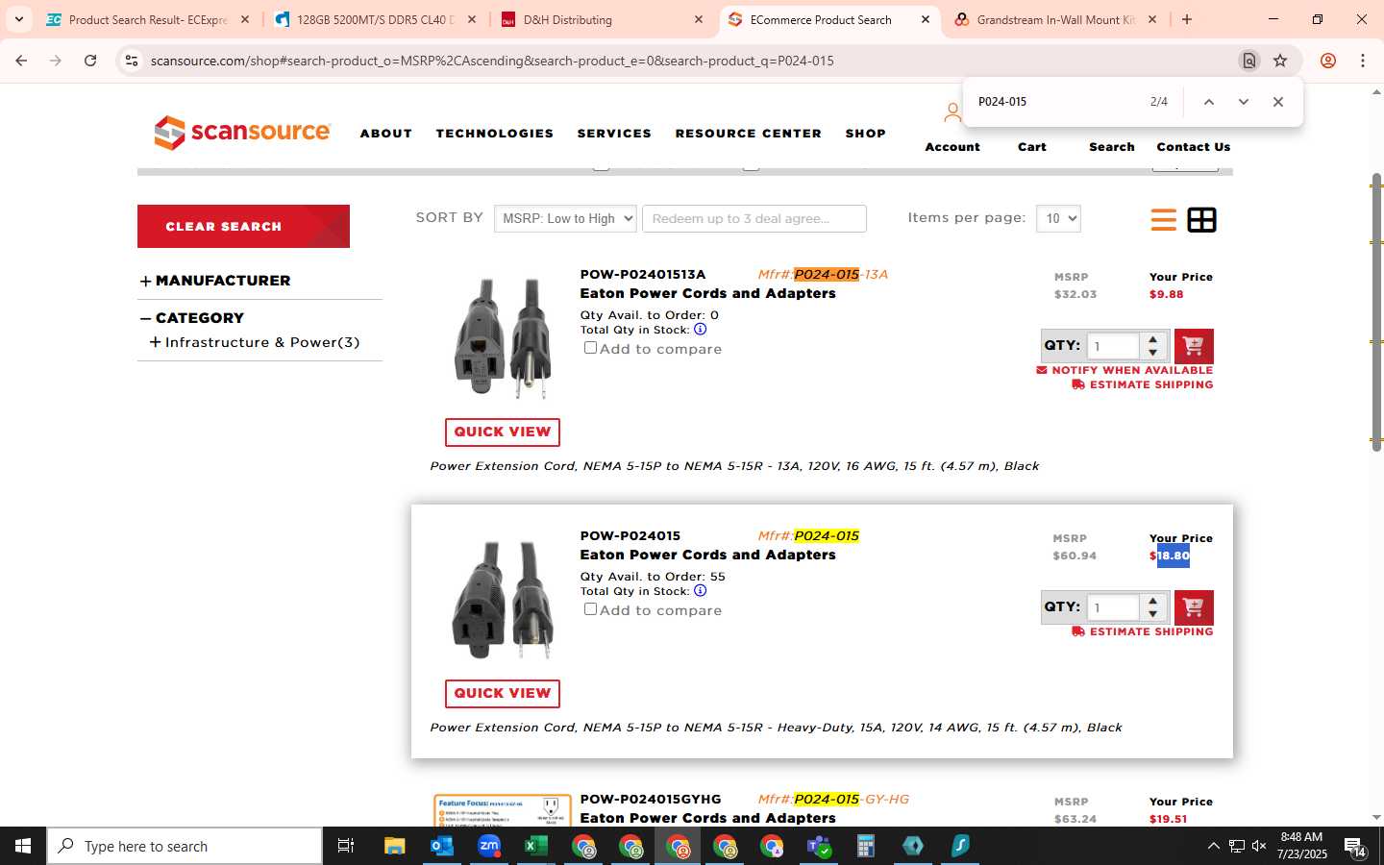The image size is (1384, 865).
Task: Open the find-in-page icon in address bar
Action: coord(1248,61)
